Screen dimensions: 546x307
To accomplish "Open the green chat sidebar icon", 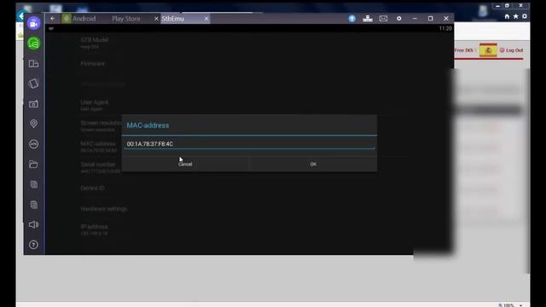I will [x=34, y=43].
